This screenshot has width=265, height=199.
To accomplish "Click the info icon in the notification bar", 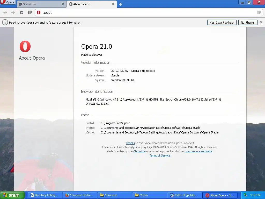I will [5, 22].
